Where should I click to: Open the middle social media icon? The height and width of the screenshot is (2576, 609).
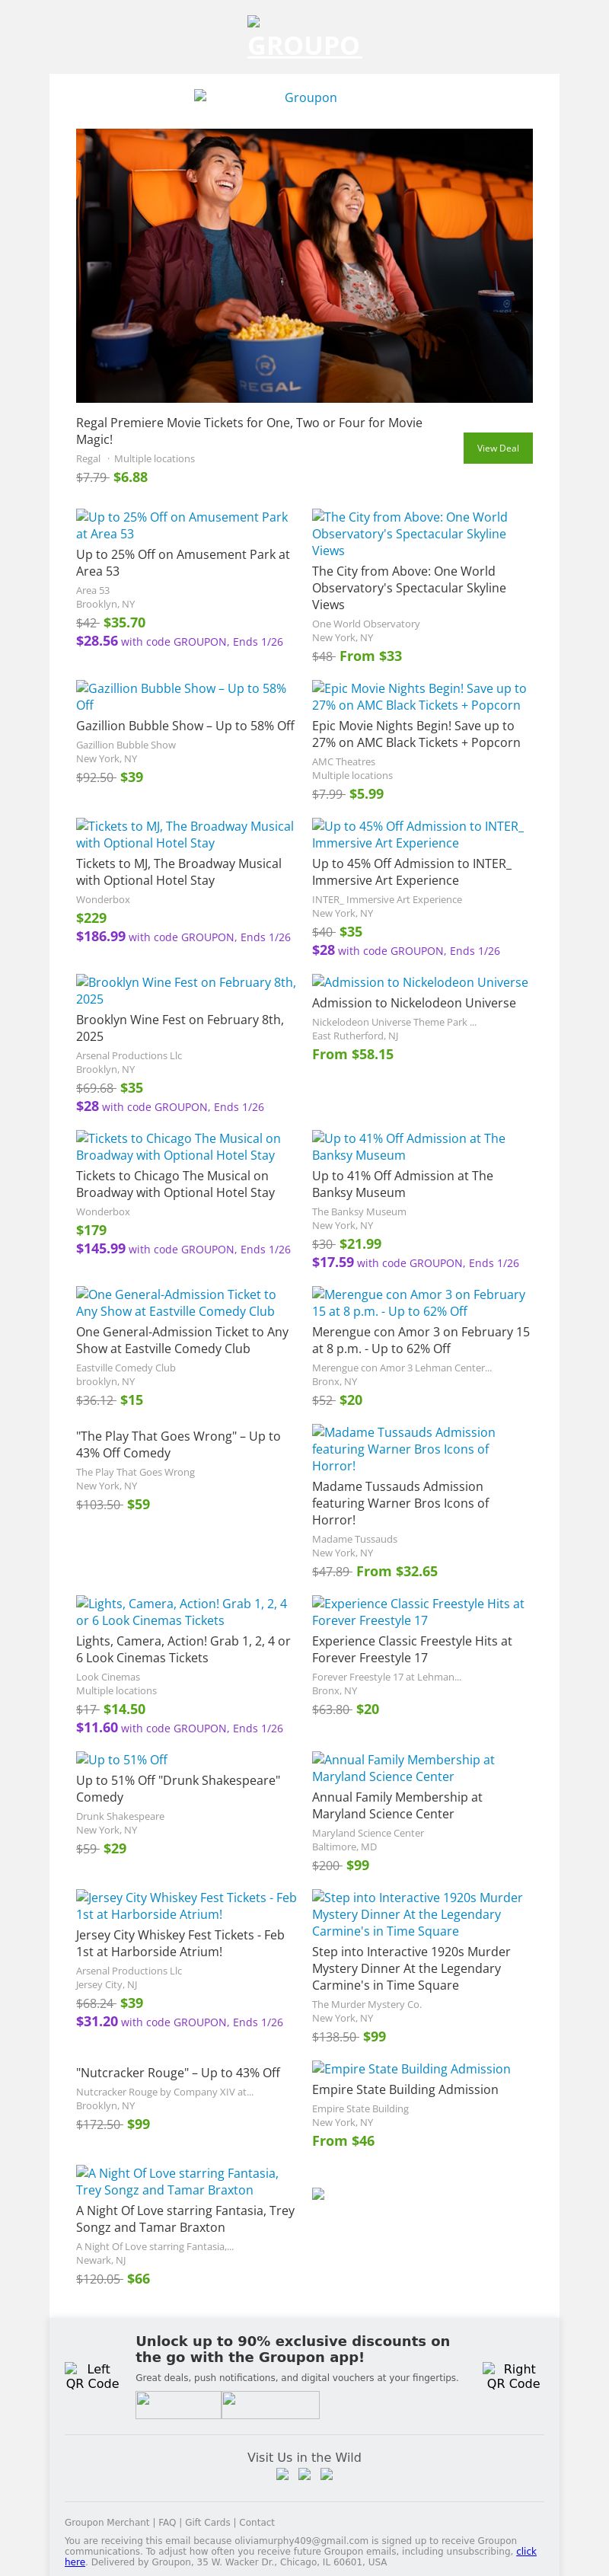coord(304,2474)
